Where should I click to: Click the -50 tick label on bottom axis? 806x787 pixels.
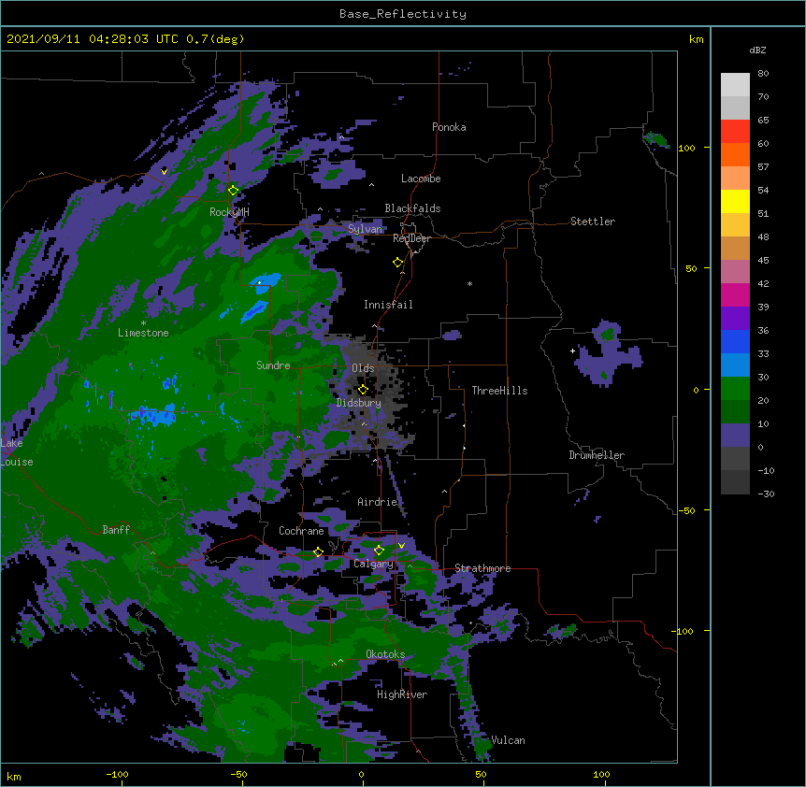coord(238,774)
